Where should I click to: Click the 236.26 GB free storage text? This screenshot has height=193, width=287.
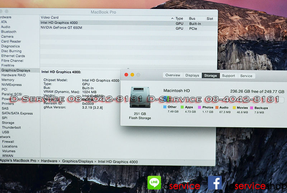coord(257,91)
